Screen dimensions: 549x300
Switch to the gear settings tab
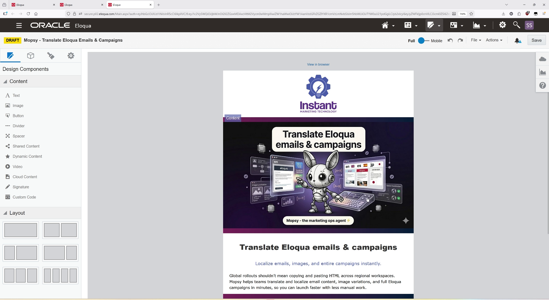click(71, 56)
